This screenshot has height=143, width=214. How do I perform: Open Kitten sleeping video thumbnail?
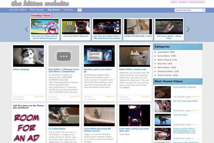point(29,56)
